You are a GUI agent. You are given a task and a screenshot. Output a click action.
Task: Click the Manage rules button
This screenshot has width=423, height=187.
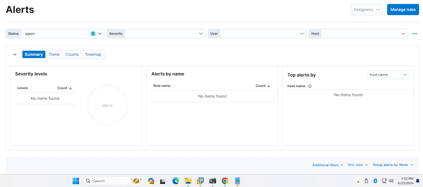point(403,10)
